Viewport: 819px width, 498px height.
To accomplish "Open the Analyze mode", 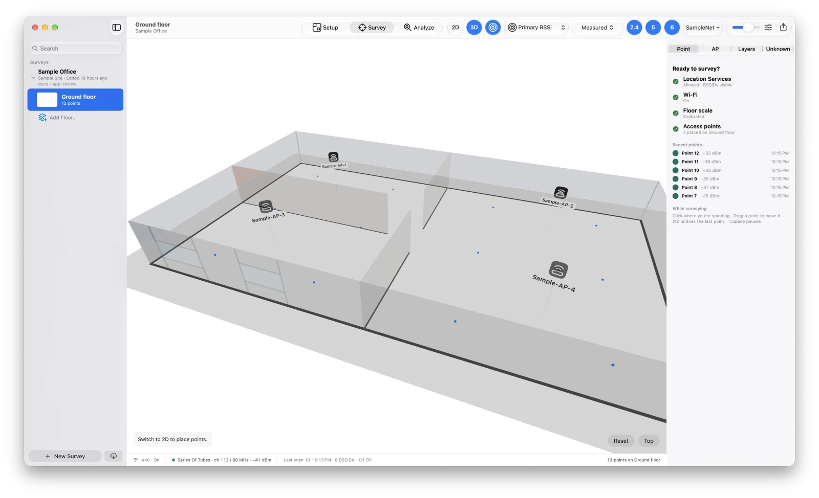I will coord(419,28).
